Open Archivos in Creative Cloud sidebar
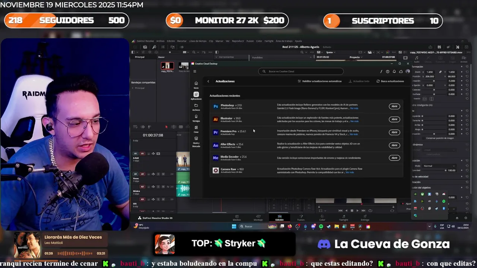 point(196,107)
